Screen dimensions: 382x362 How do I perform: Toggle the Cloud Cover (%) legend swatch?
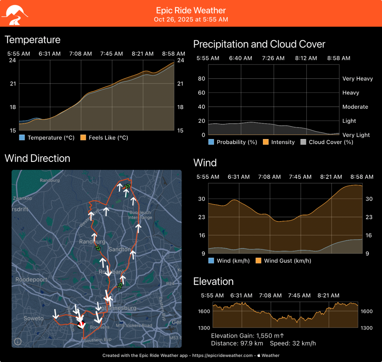(303, 142)
